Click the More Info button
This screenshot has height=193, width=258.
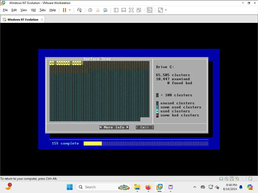click(114, 127)
